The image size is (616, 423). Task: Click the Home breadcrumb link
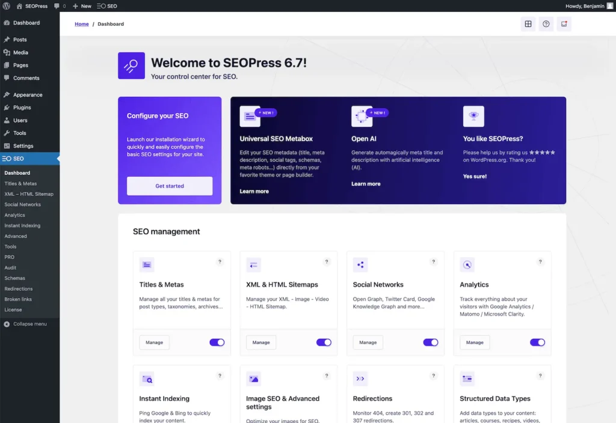(81, 24)
